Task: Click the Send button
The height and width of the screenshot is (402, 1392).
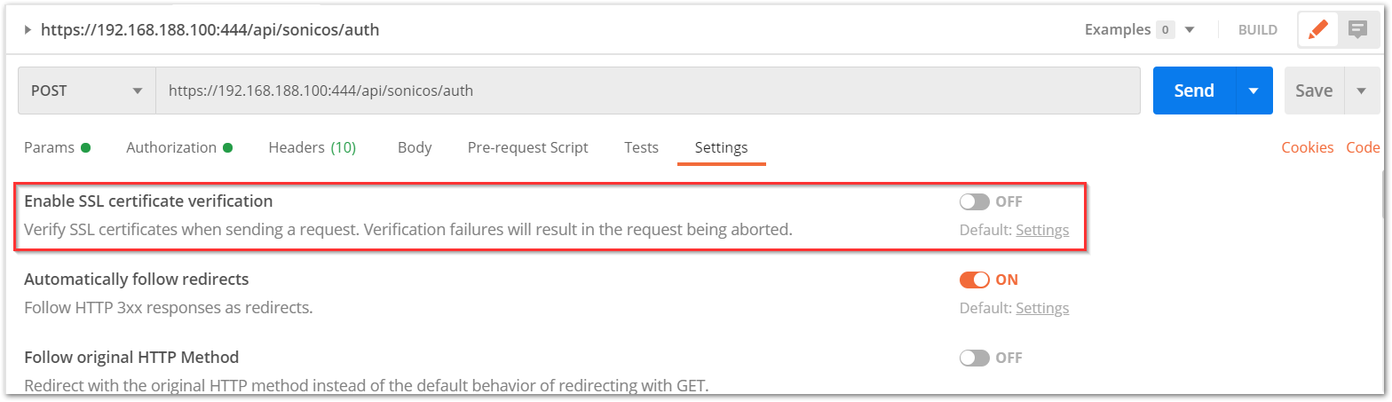Action: [x=1194, y=91]
